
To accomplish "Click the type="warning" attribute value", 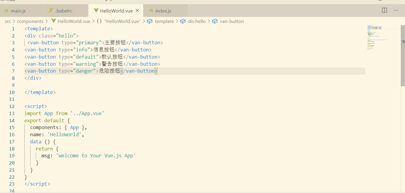I will click(x=86, y=64).
